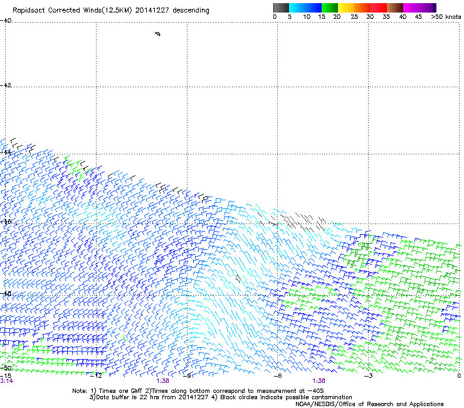
Task: Click the '0' legend scale label
Action: coord(275,17)
